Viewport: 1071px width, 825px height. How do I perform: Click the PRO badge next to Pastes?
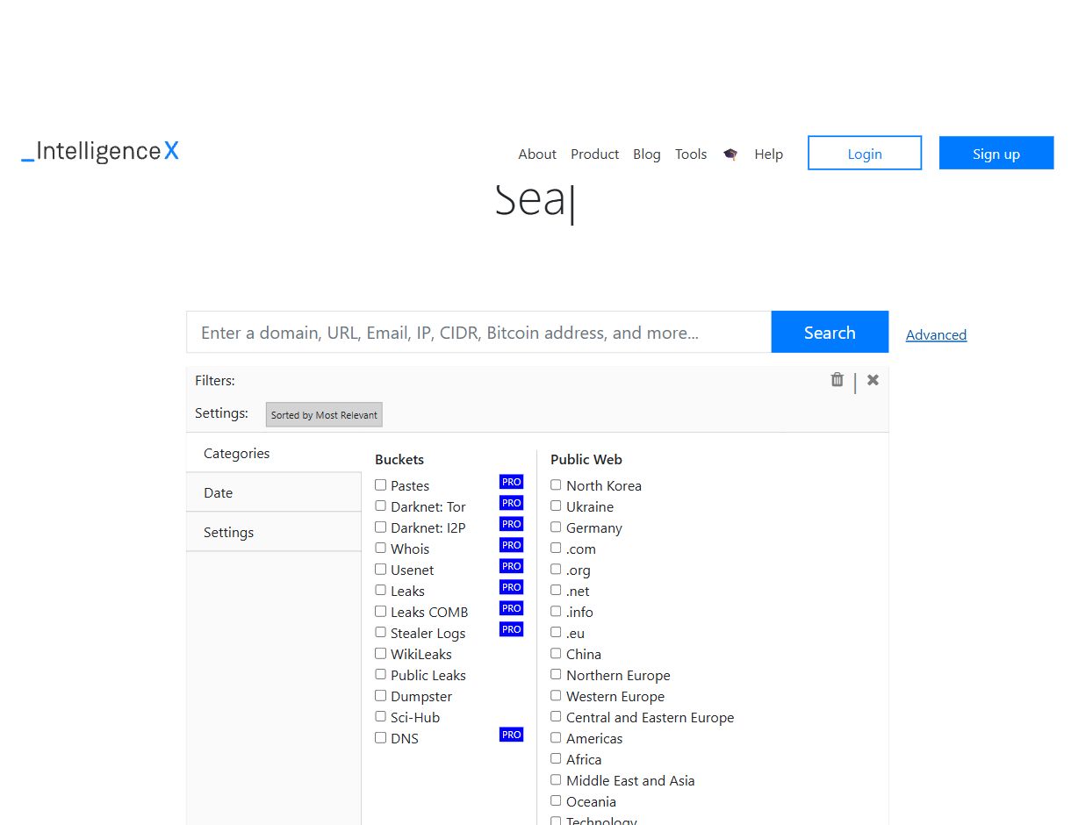[x=511, y=482]
